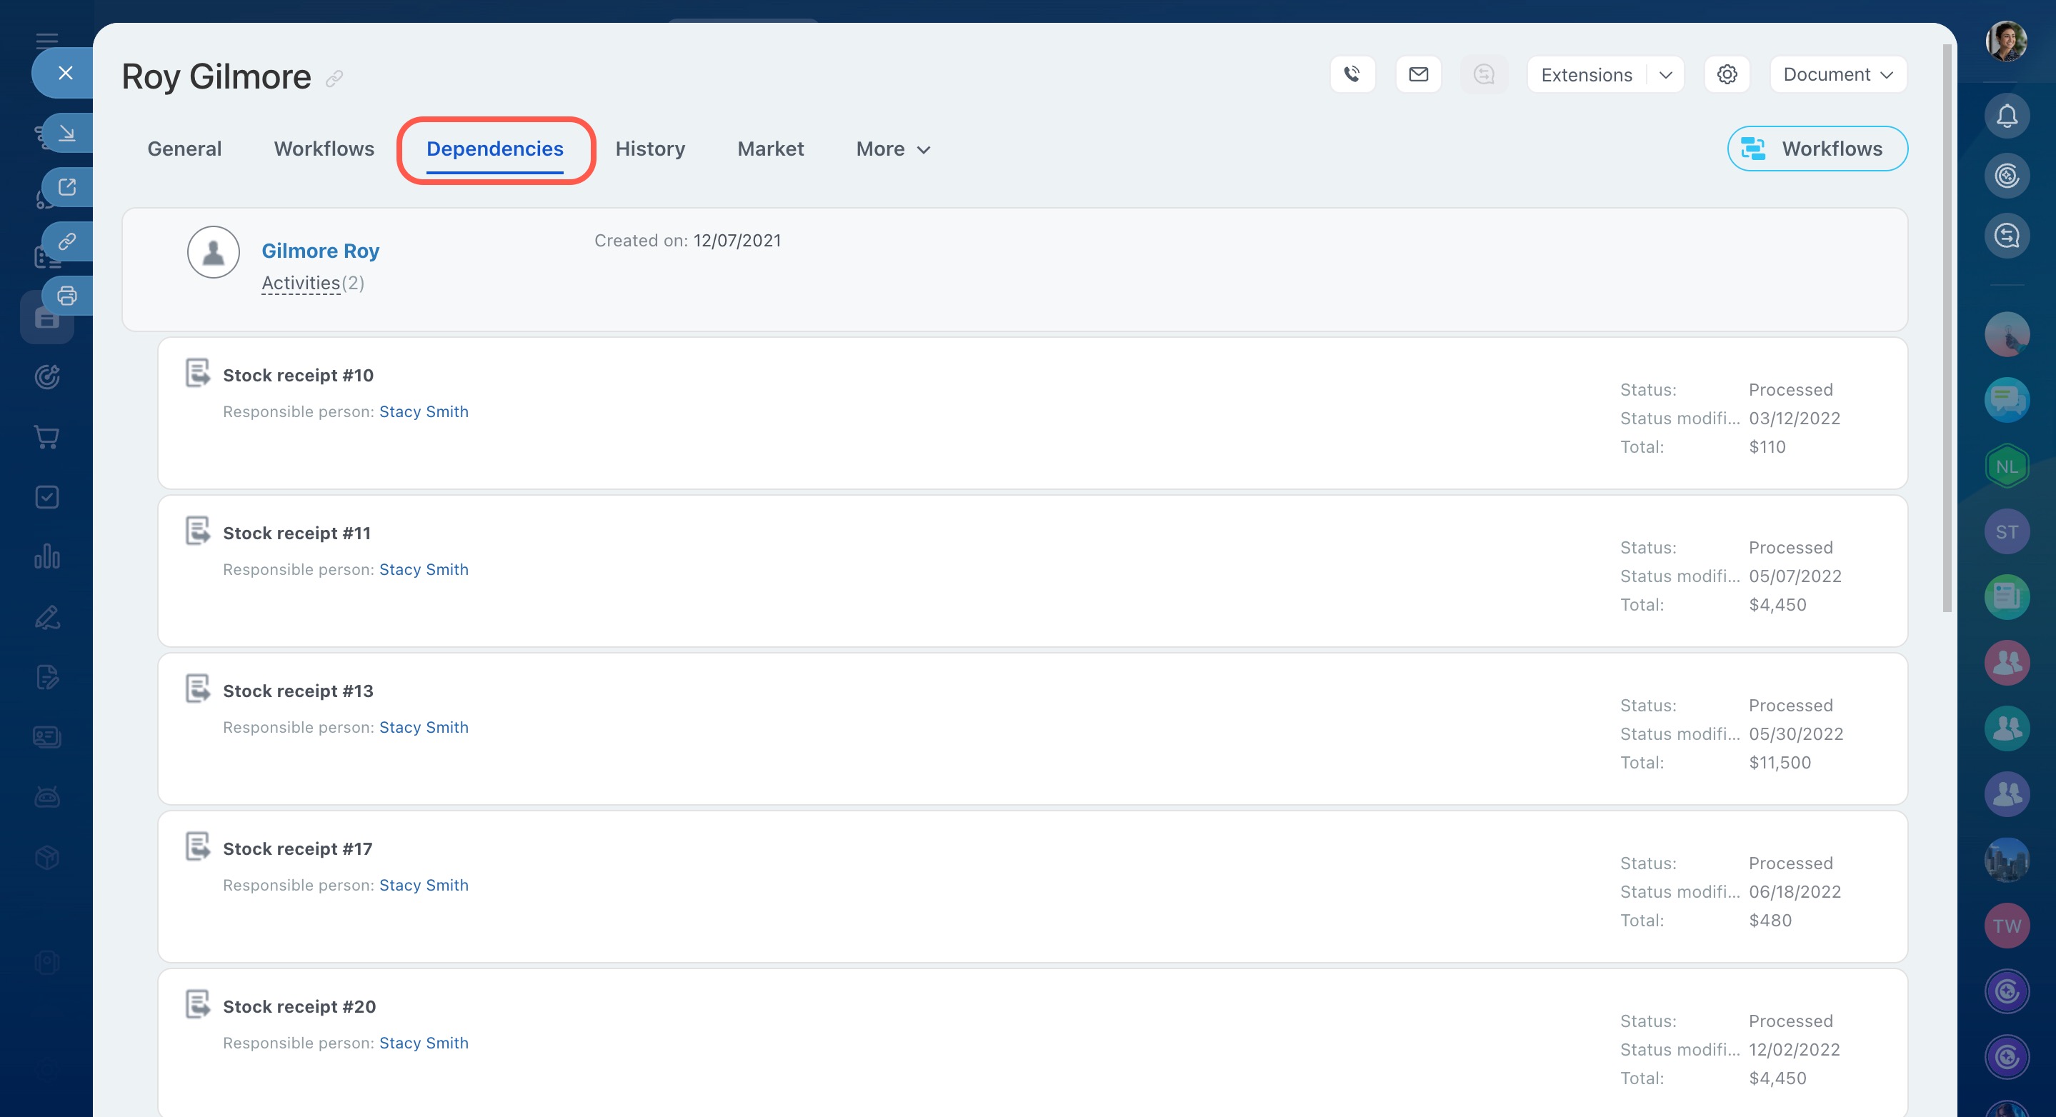
Task: Open the Gilmore Roy contact link
Action: [x=320, y=251]
